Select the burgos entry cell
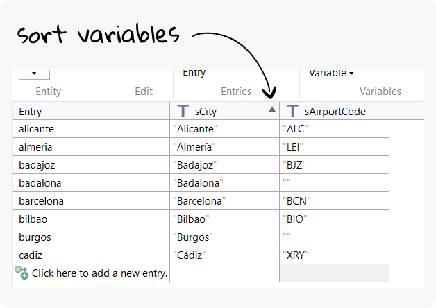 90,237
